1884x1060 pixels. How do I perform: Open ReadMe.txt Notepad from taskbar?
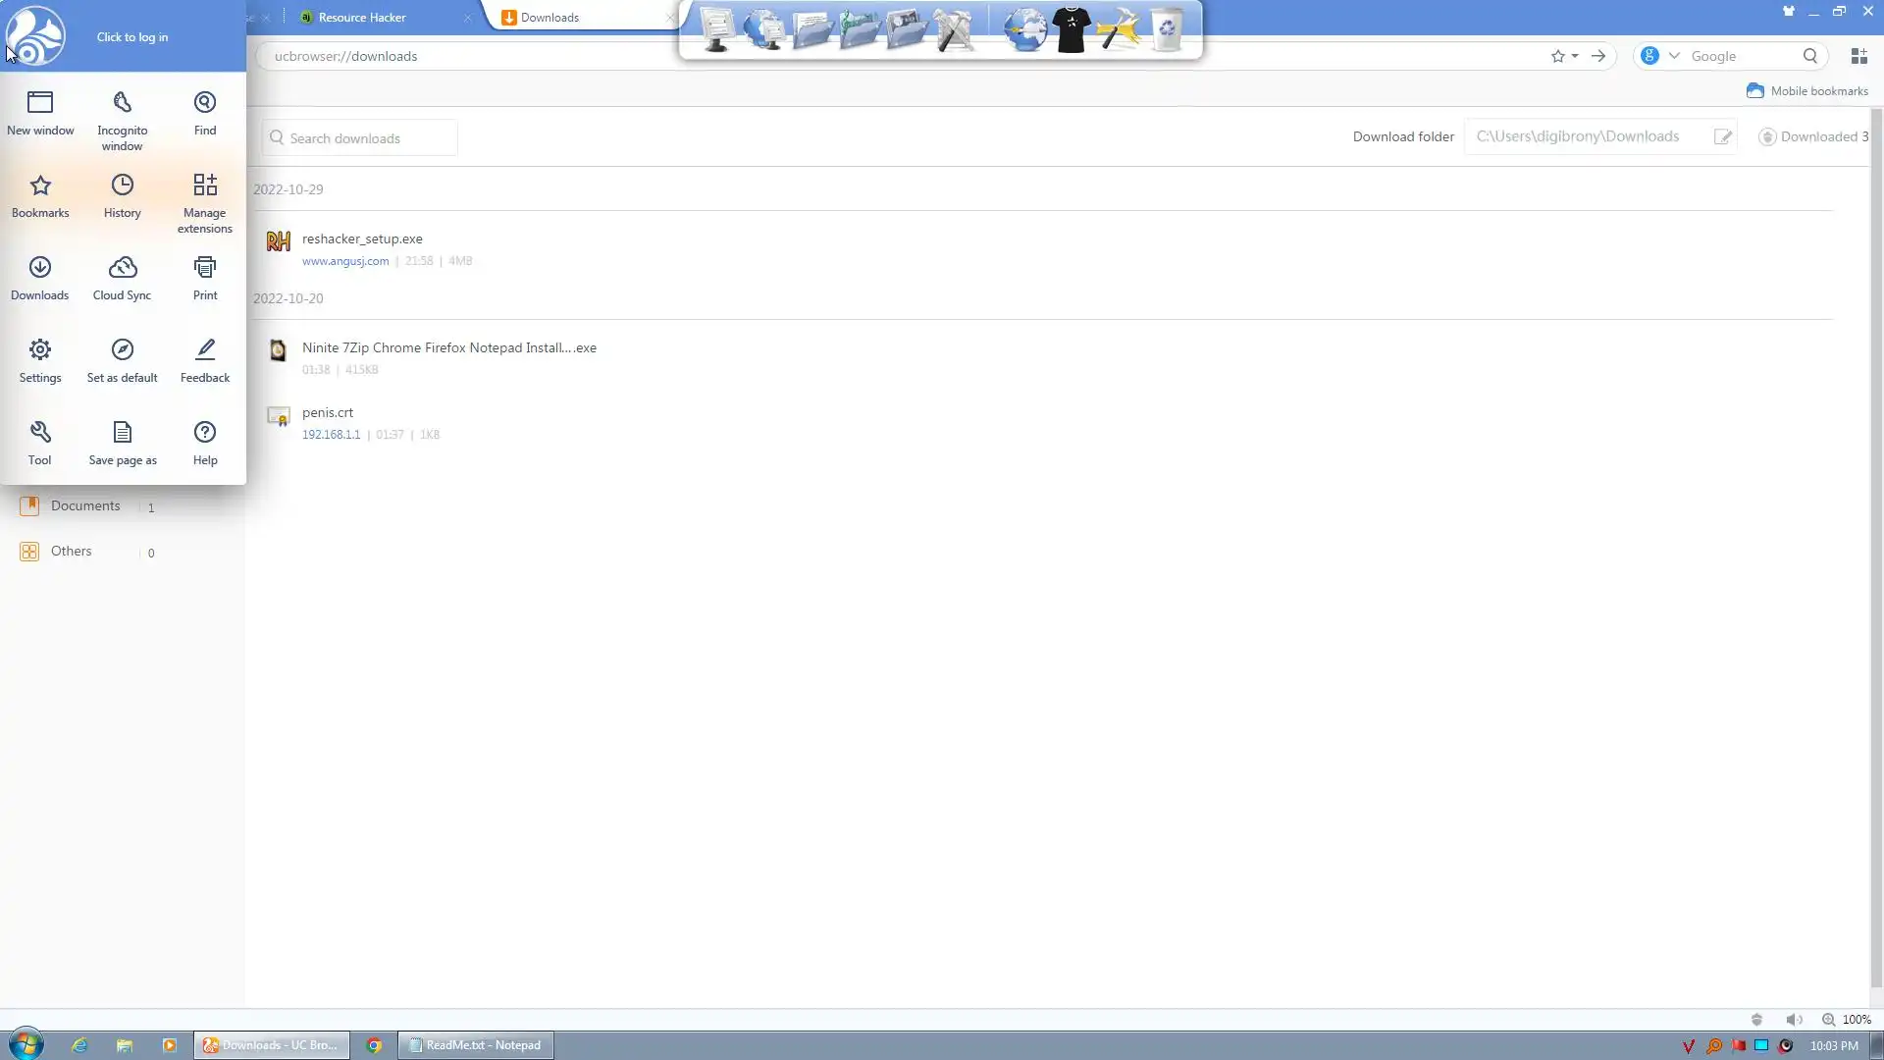(476, 1045)
